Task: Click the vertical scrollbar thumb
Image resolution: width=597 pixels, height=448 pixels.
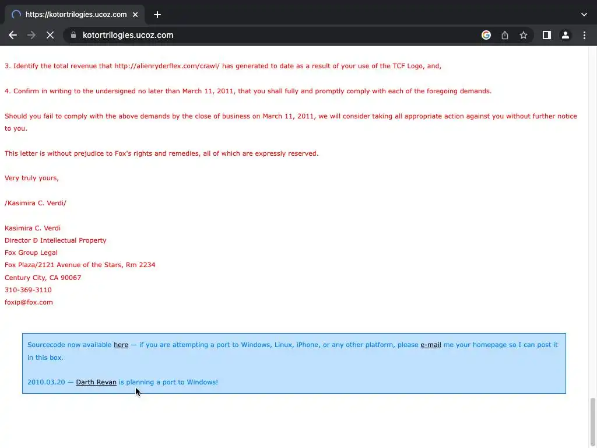Action: [x=592, y=421]
